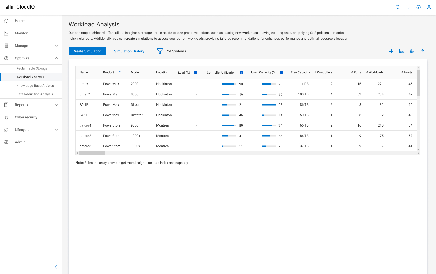Click pmax1 controller utilization bar
This screenshot has width=436, height=274.
[229, 84]
